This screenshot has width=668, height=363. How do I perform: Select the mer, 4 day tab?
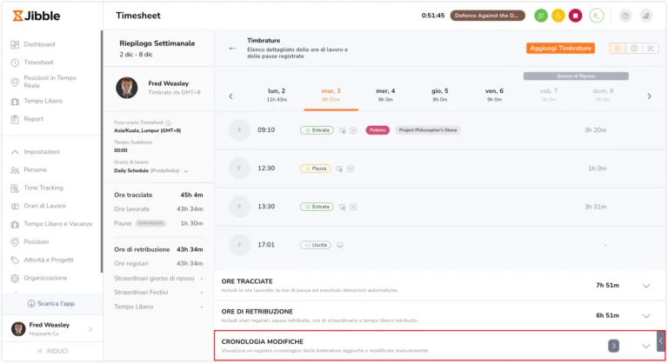[385, 94]
